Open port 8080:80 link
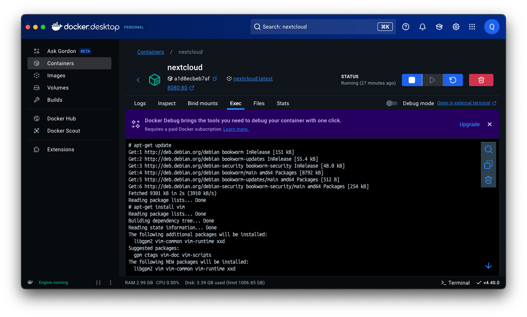 pos(177,88)
